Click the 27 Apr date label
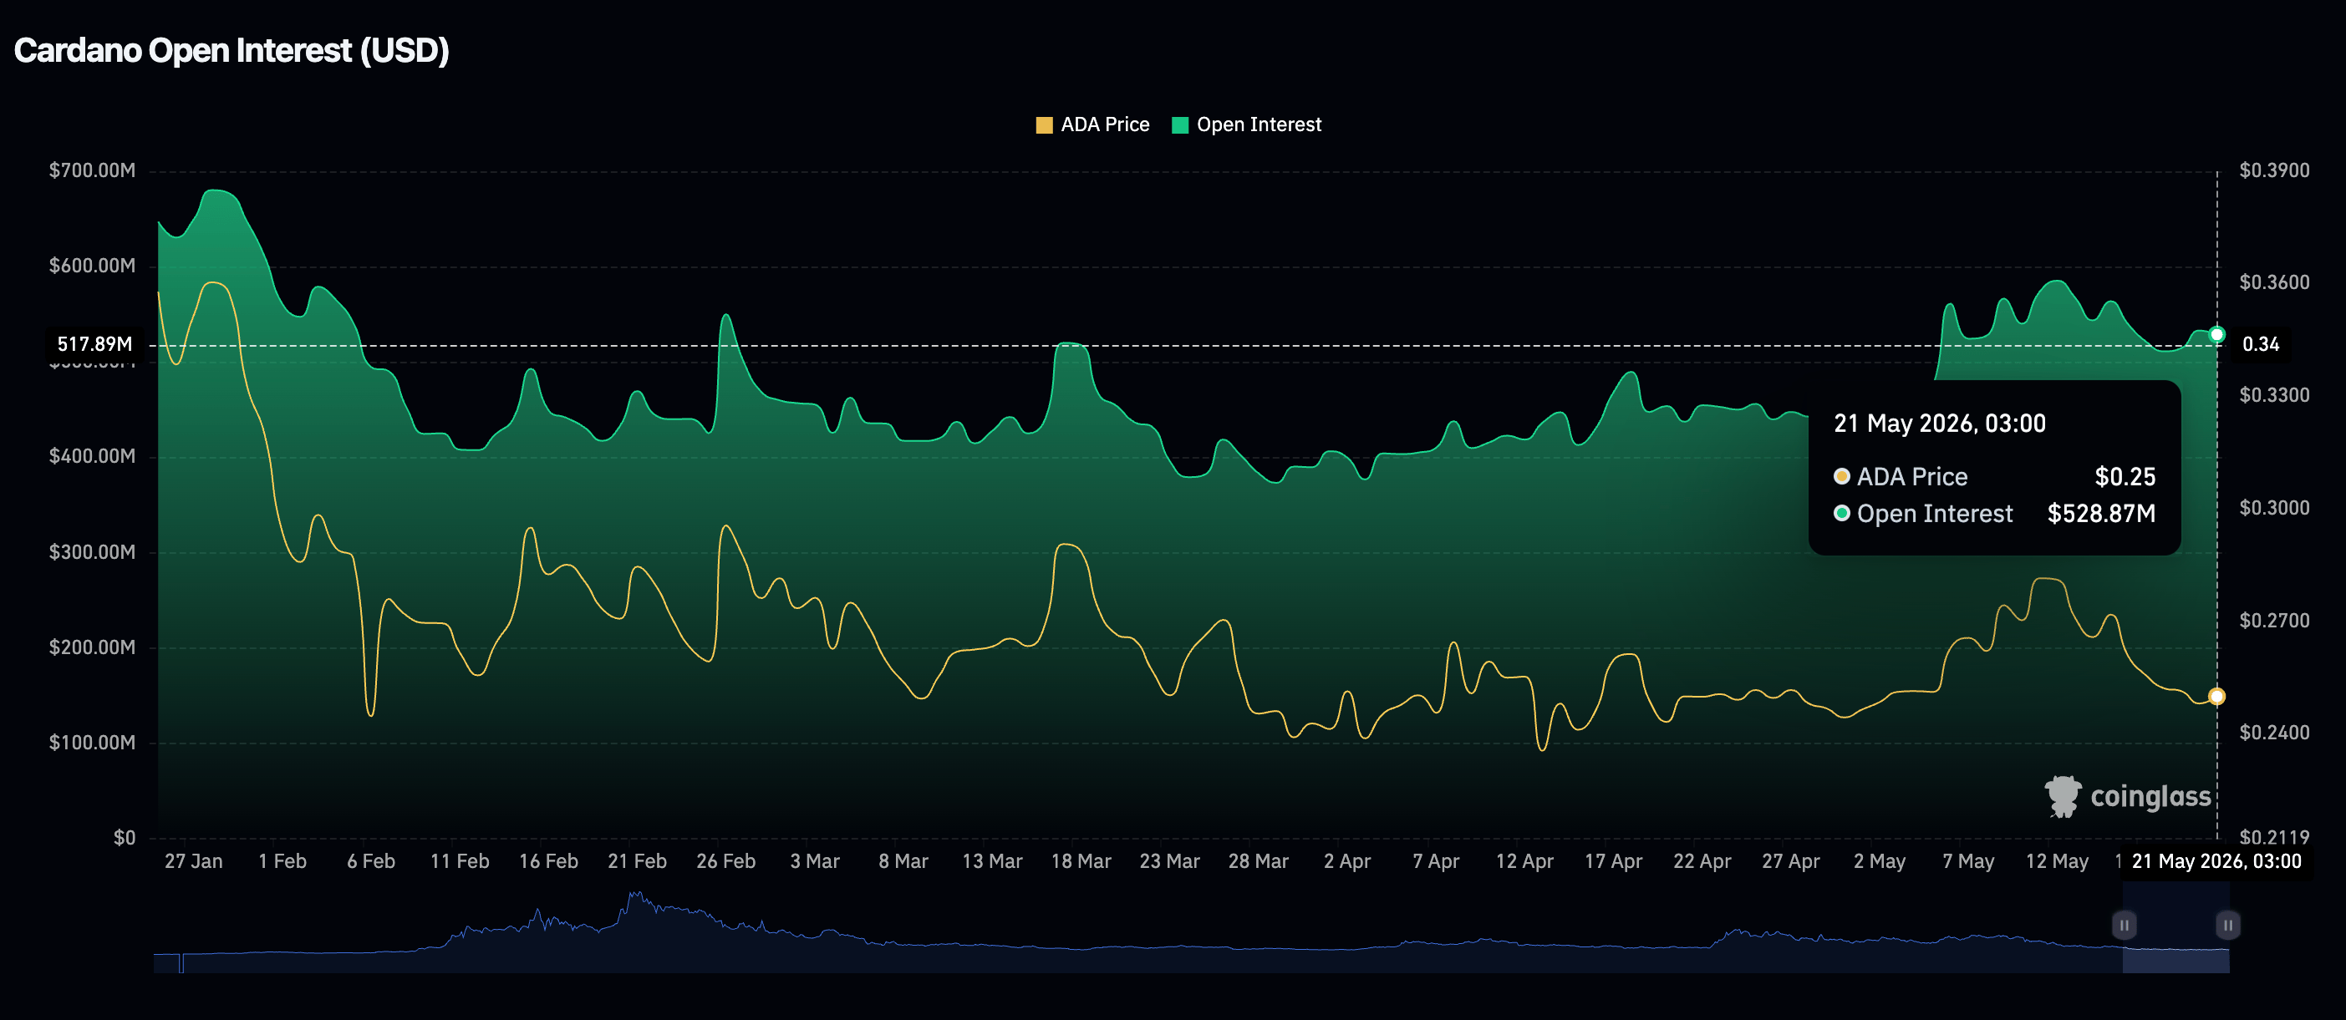Screen dimensions: 2346x1020 point(1790,860)
